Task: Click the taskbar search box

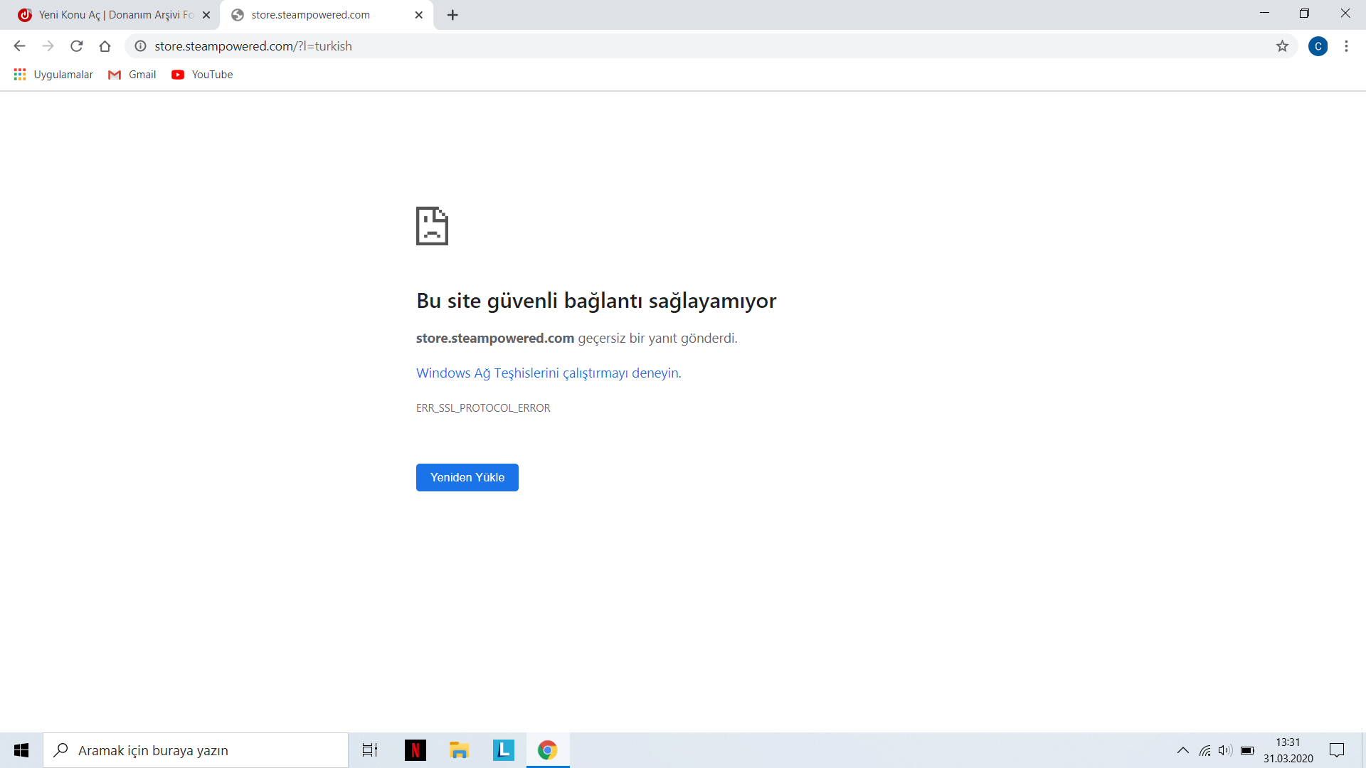Action: pos(196,750)
